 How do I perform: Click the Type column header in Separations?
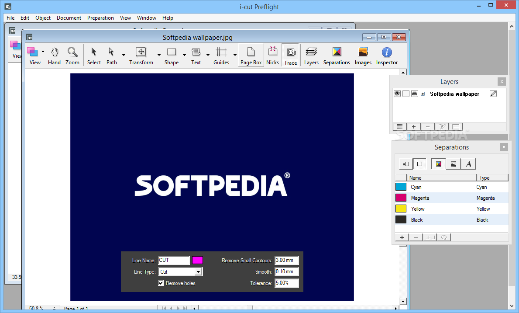[x=492, y=178]
